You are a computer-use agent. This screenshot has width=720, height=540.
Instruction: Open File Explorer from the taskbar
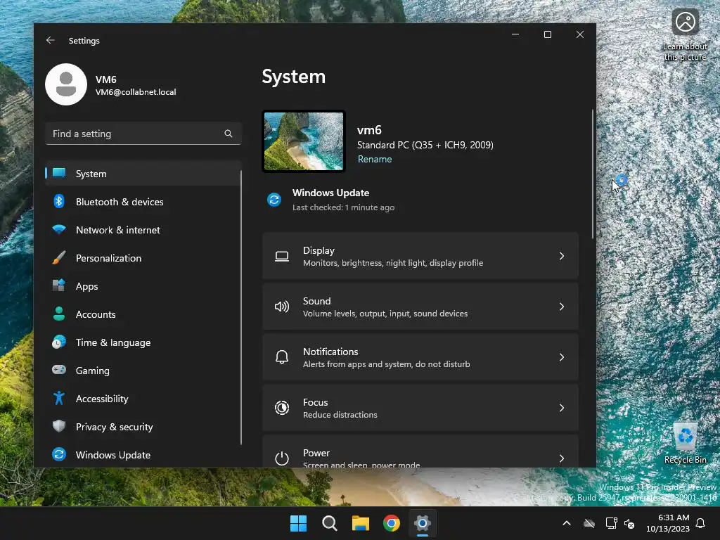[361, 523]
